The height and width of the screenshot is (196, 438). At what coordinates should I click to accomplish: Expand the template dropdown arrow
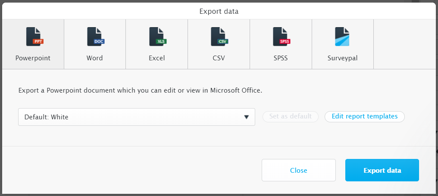coord(247,117)
